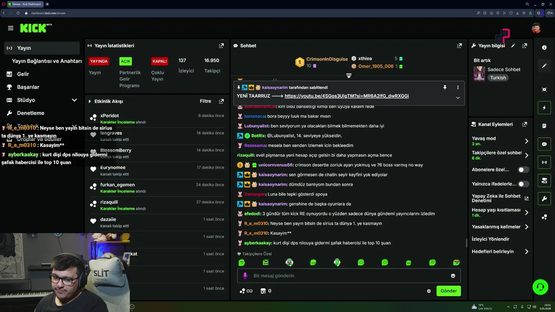The width and height of the screenshot is (555, 312).
Task: Reload the page with browser refresh button
Action: 18,13
